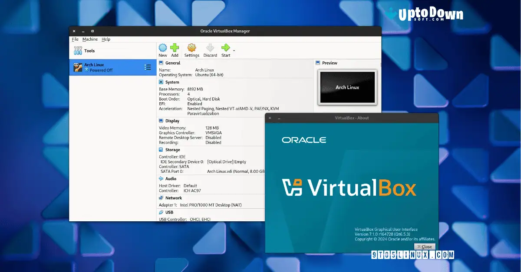Screen dimensions: 521x272
Task: Click the Tools icon in the sidebar
Action: pyautogui.click(x=78, y=51)
